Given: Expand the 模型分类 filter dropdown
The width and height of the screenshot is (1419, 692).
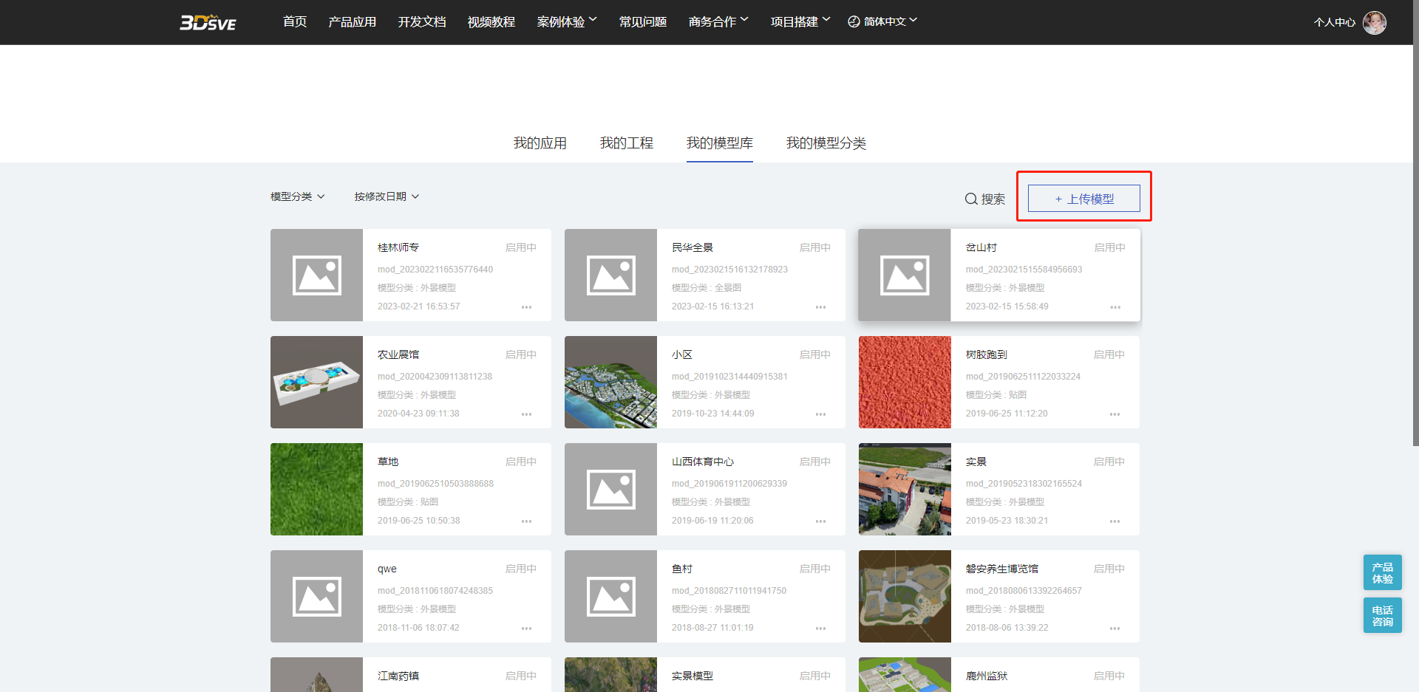Looking at the screenshot, I should pos(297,196).
